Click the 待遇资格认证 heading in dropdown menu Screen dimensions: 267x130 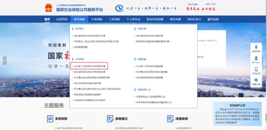click(x=144, y=90)
